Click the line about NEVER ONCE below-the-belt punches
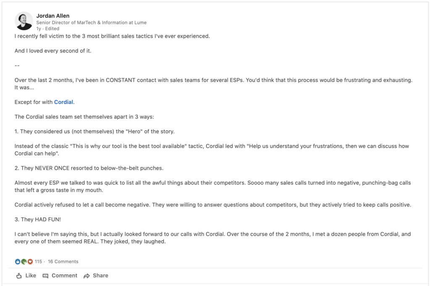 [x=89, y=168]
